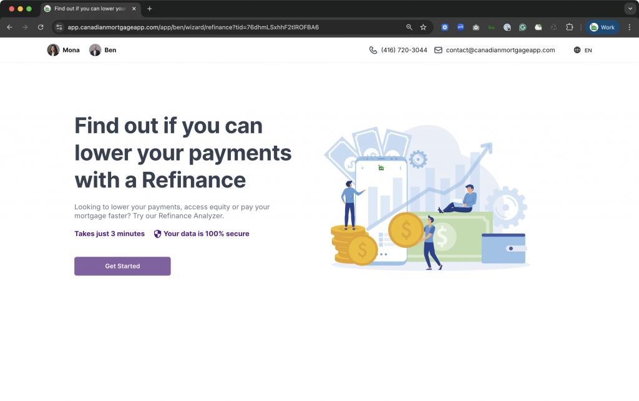Open the Work profile menu

pyautogui.click(x=602, y=27)
